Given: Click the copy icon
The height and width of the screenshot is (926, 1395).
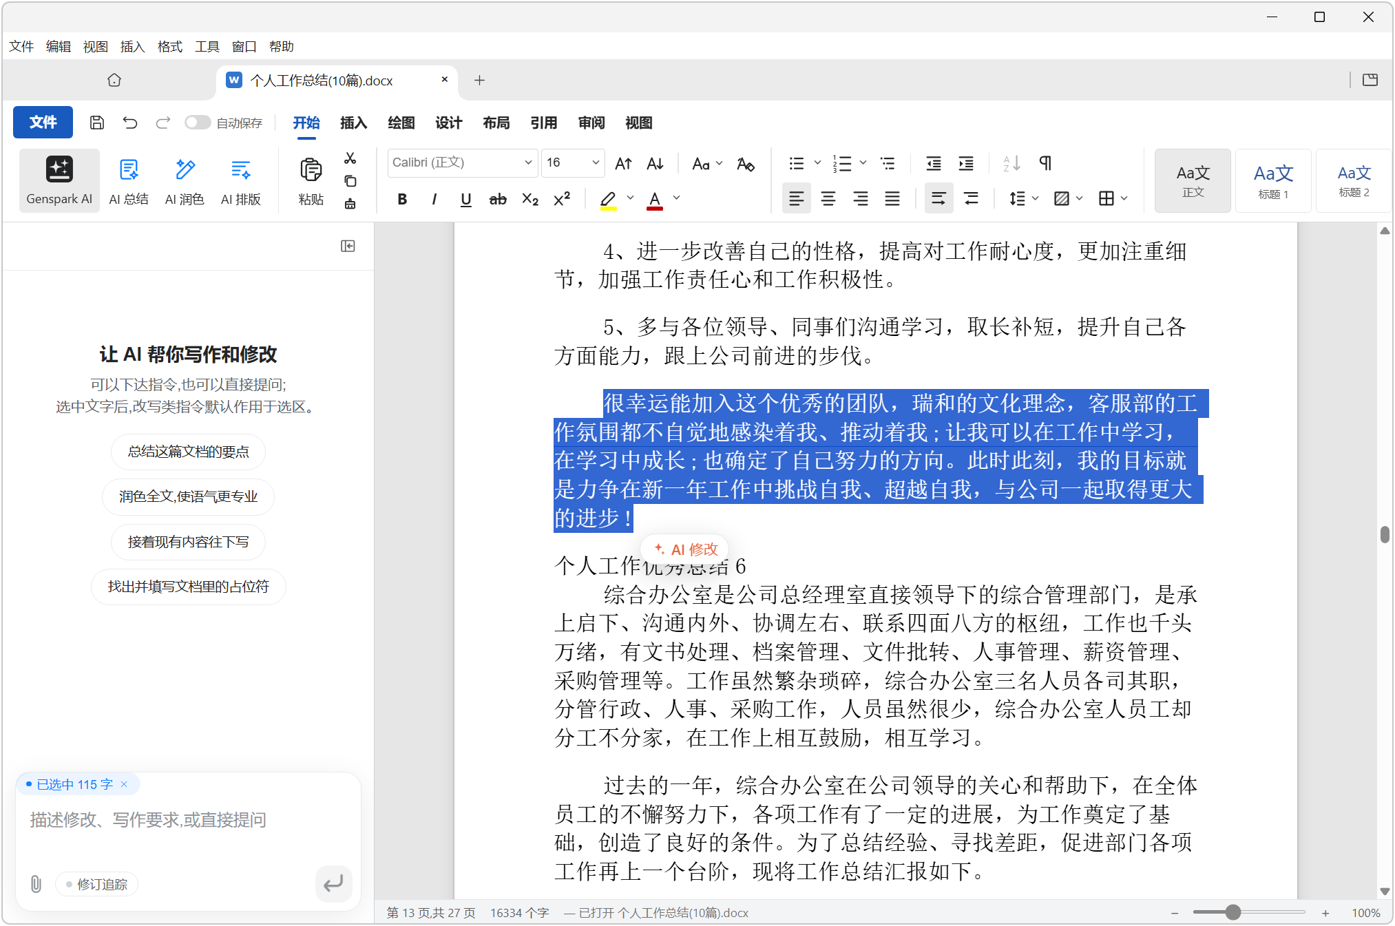Looking at the screenshot, I should coord(350,181).
